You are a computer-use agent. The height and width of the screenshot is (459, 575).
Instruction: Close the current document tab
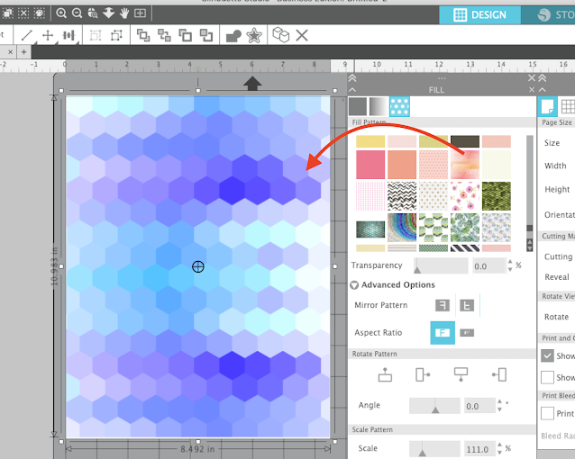(x=10, y=52)
